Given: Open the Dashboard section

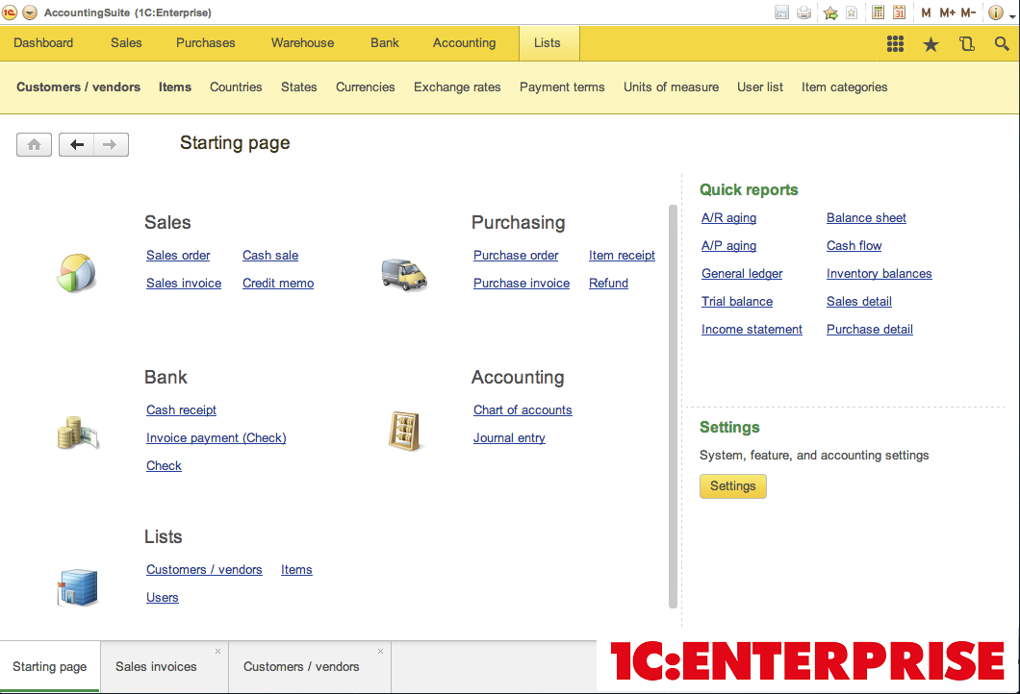Looking at the screenshot, I should [43, 43].
